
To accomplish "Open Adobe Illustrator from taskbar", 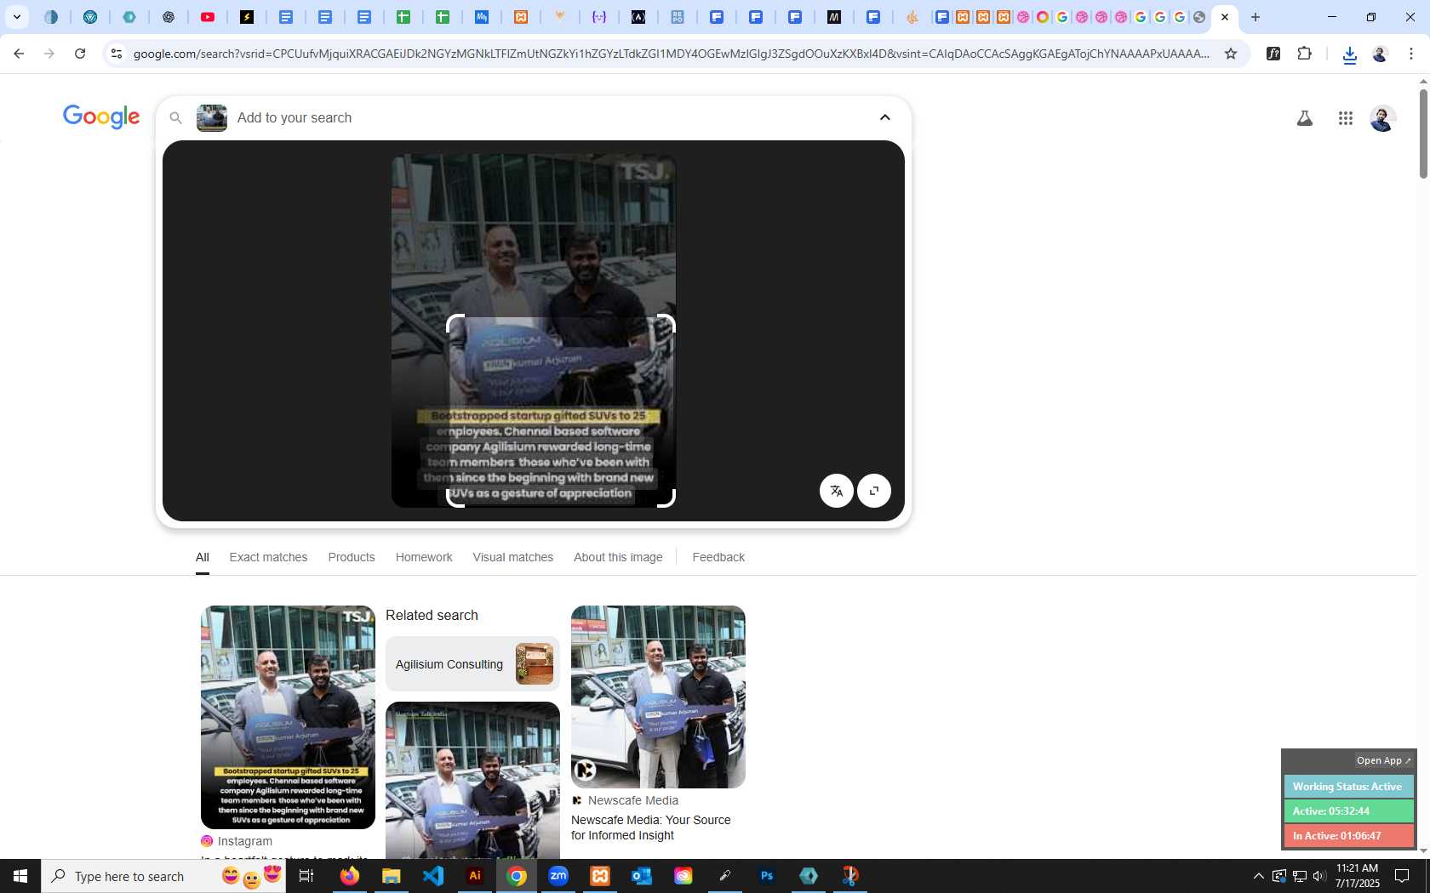I will click(475, 876).
